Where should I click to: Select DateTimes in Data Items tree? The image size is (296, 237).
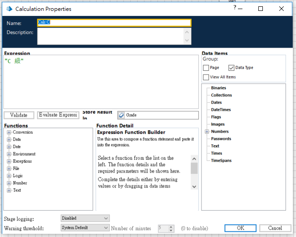tap(221, 110)
